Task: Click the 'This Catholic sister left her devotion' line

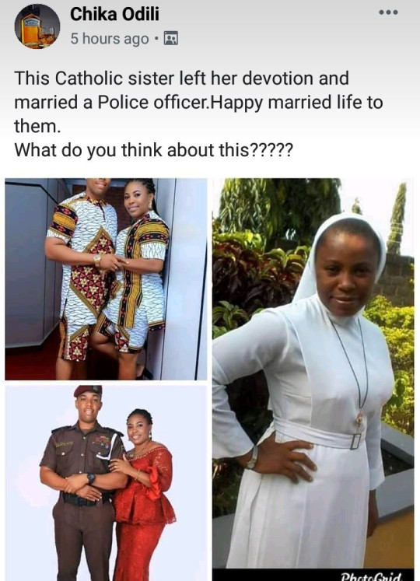Action: [181, 79]
